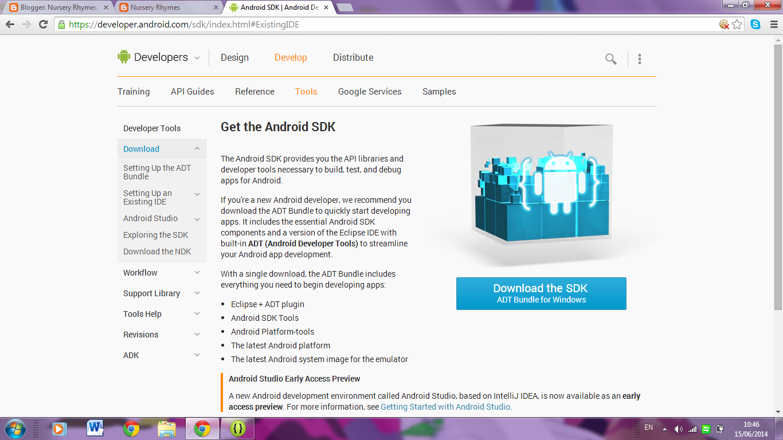Click the green padlock in address bar

61,25
